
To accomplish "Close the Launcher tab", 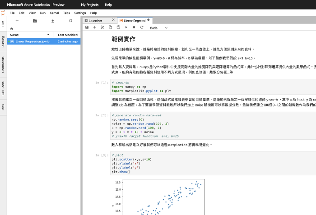I will coord(112,21).
